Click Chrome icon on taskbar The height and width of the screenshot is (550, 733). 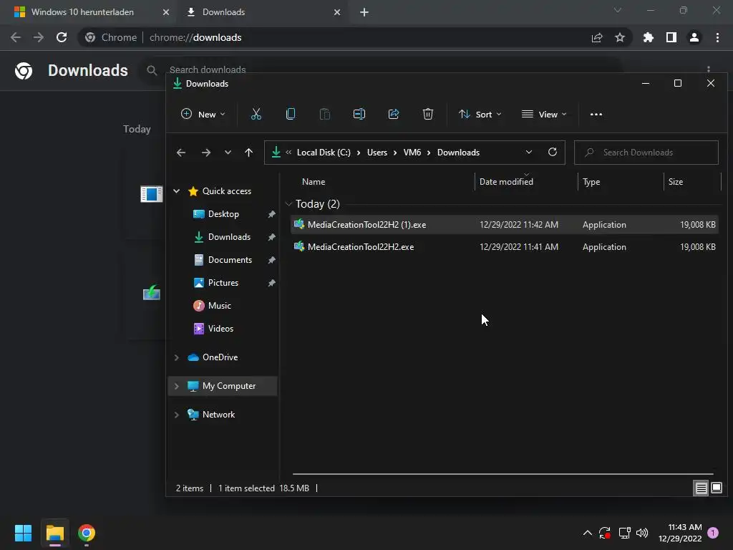[87, 533]
